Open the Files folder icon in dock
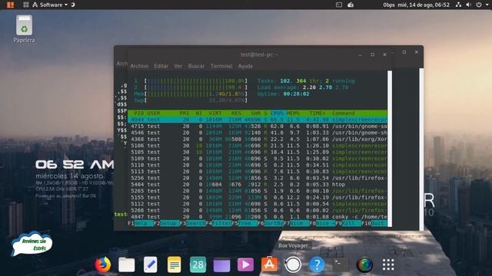The height and width of the screenshot is (276, 492). [x=126, y=264]
